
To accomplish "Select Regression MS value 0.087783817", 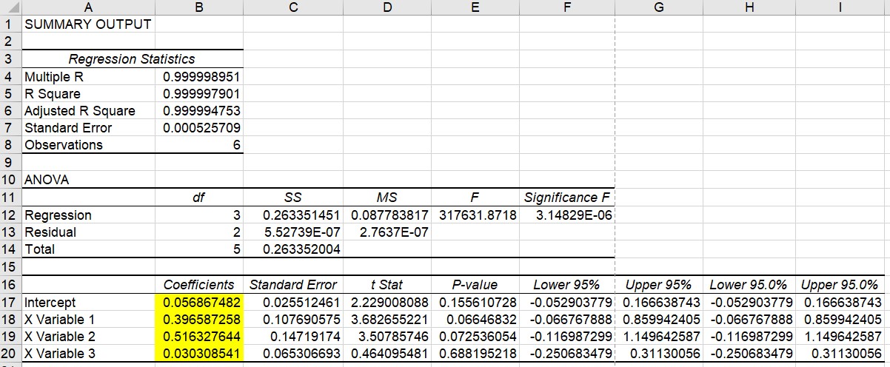I will click(387, 215).
